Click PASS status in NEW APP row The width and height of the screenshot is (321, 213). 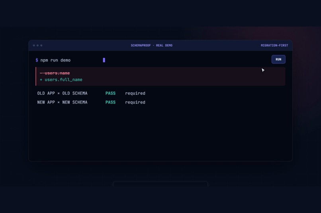click(x=110, y=102)
